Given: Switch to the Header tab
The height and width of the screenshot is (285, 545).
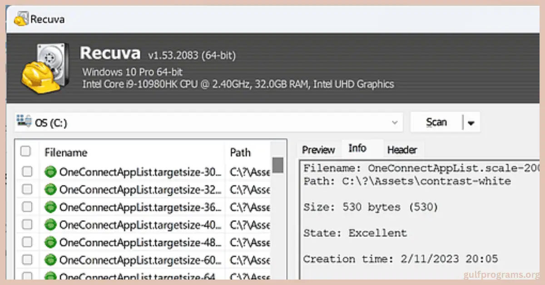Looking at the screenshot, I should [401, 150].
